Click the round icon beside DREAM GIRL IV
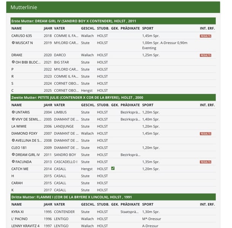 13,154
